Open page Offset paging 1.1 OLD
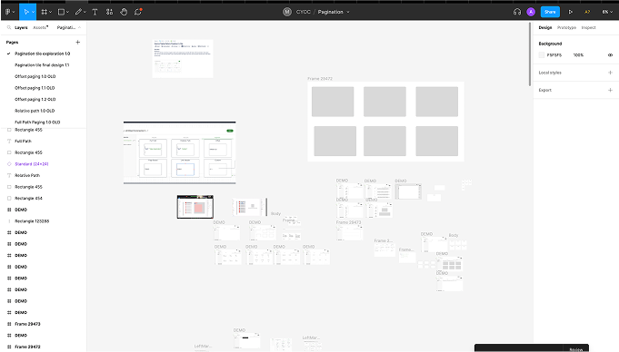Image resolution: width=619 pixels, height=352 pixels. 35,88
